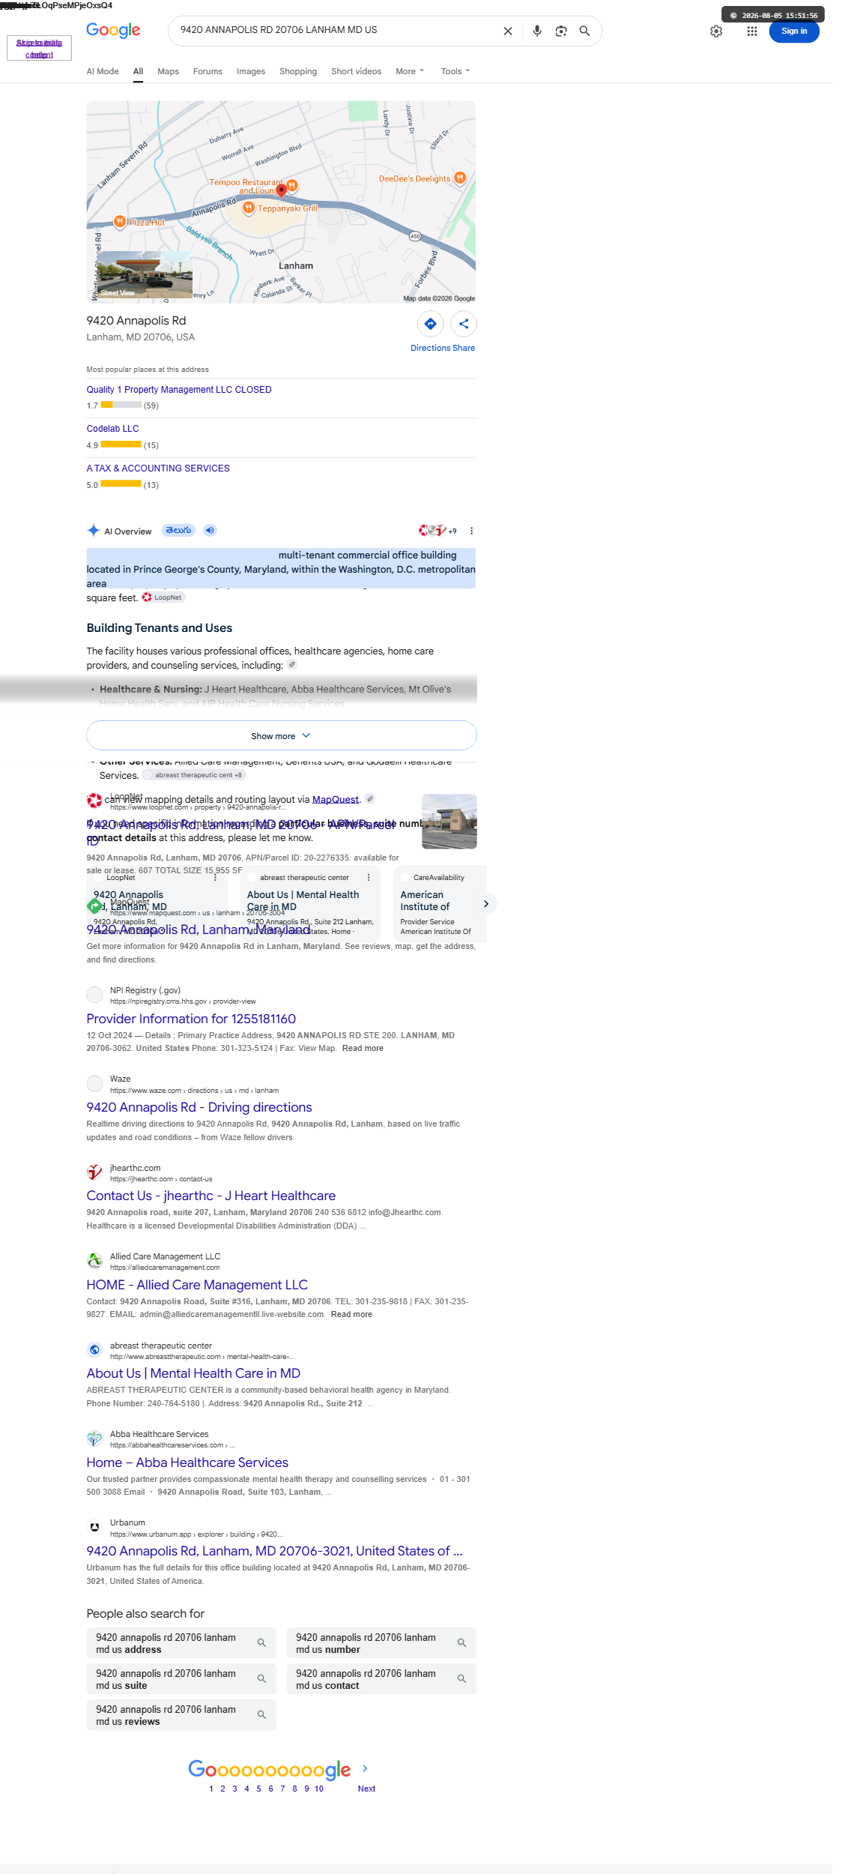Open About Us Mental Health Care result

(x=193, y=1373)
